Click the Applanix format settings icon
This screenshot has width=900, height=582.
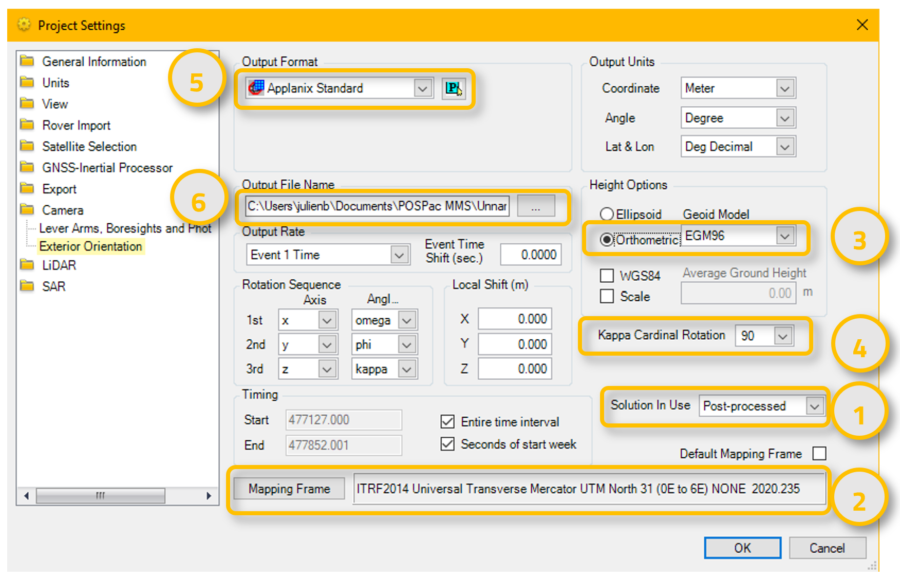tap(454, 88)
